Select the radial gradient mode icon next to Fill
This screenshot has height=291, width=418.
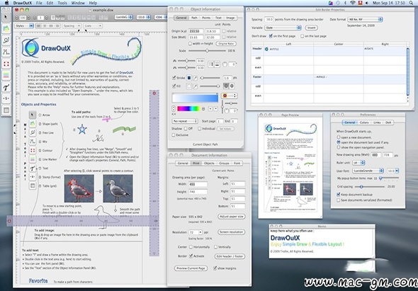(232, 86)
